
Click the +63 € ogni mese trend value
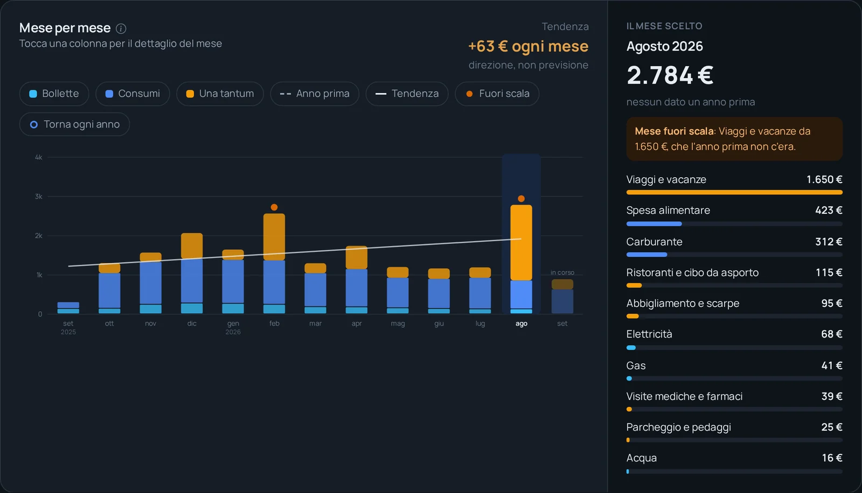528,46
